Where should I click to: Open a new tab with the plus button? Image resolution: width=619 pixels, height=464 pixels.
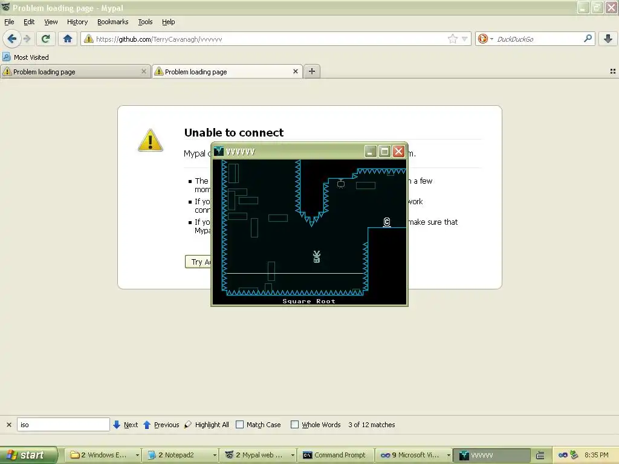[312, 71]
